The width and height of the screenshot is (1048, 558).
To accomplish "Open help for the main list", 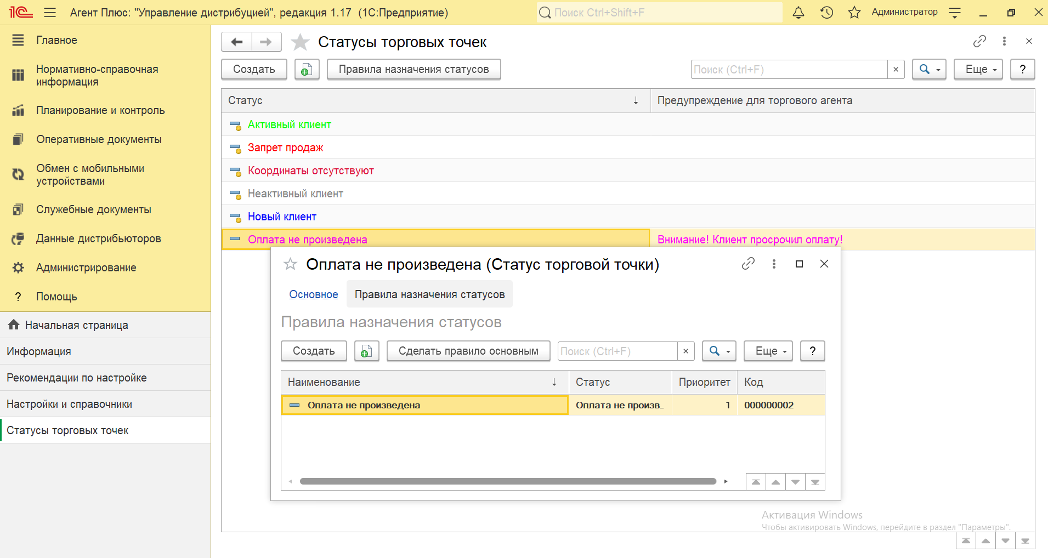I will tap(1022, 69).
